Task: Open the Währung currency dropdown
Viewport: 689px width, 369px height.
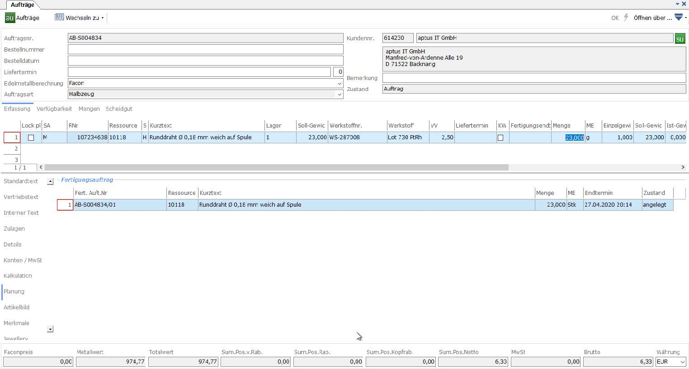Action: pos(682,362)
